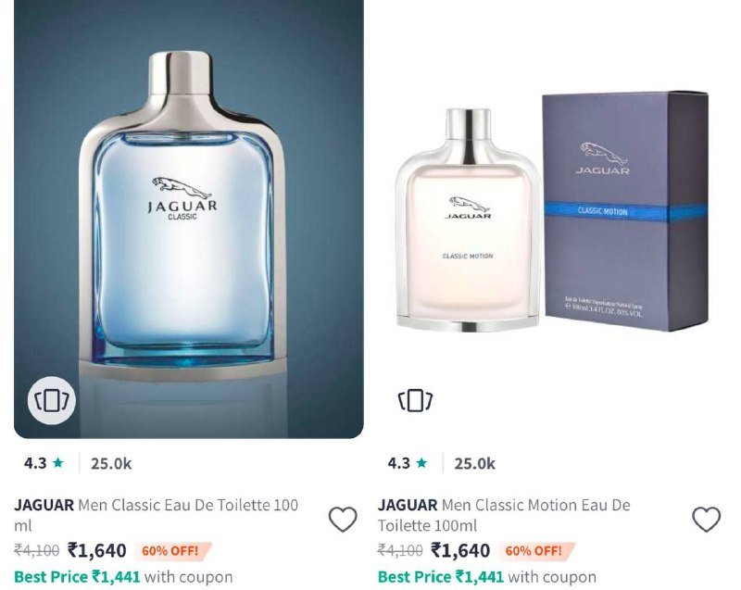View 25.0k reviews count for Classic Motion
This screenshot has width=741, height=590.
474,463
